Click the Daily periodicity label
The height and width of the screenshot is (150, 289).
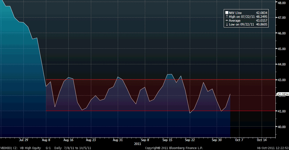(x=58, y=148)
